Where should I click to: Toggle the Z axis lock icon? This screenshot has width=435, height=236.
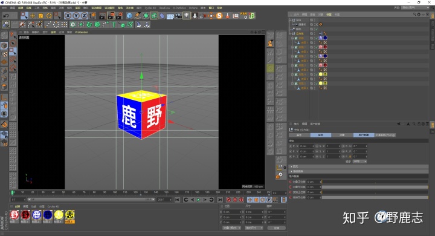pyautogui.click(x=84, y=16)
